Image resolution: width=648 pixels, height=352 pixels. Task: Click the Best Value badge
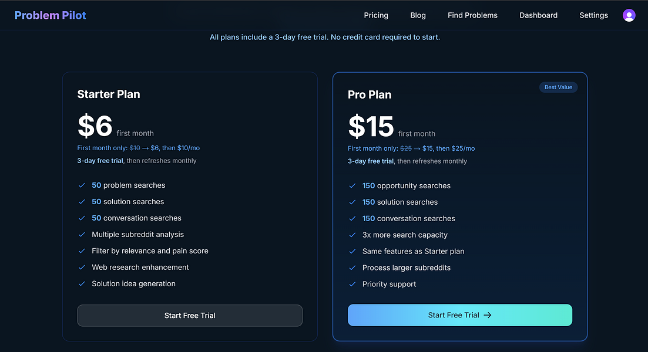pos(558,87)
